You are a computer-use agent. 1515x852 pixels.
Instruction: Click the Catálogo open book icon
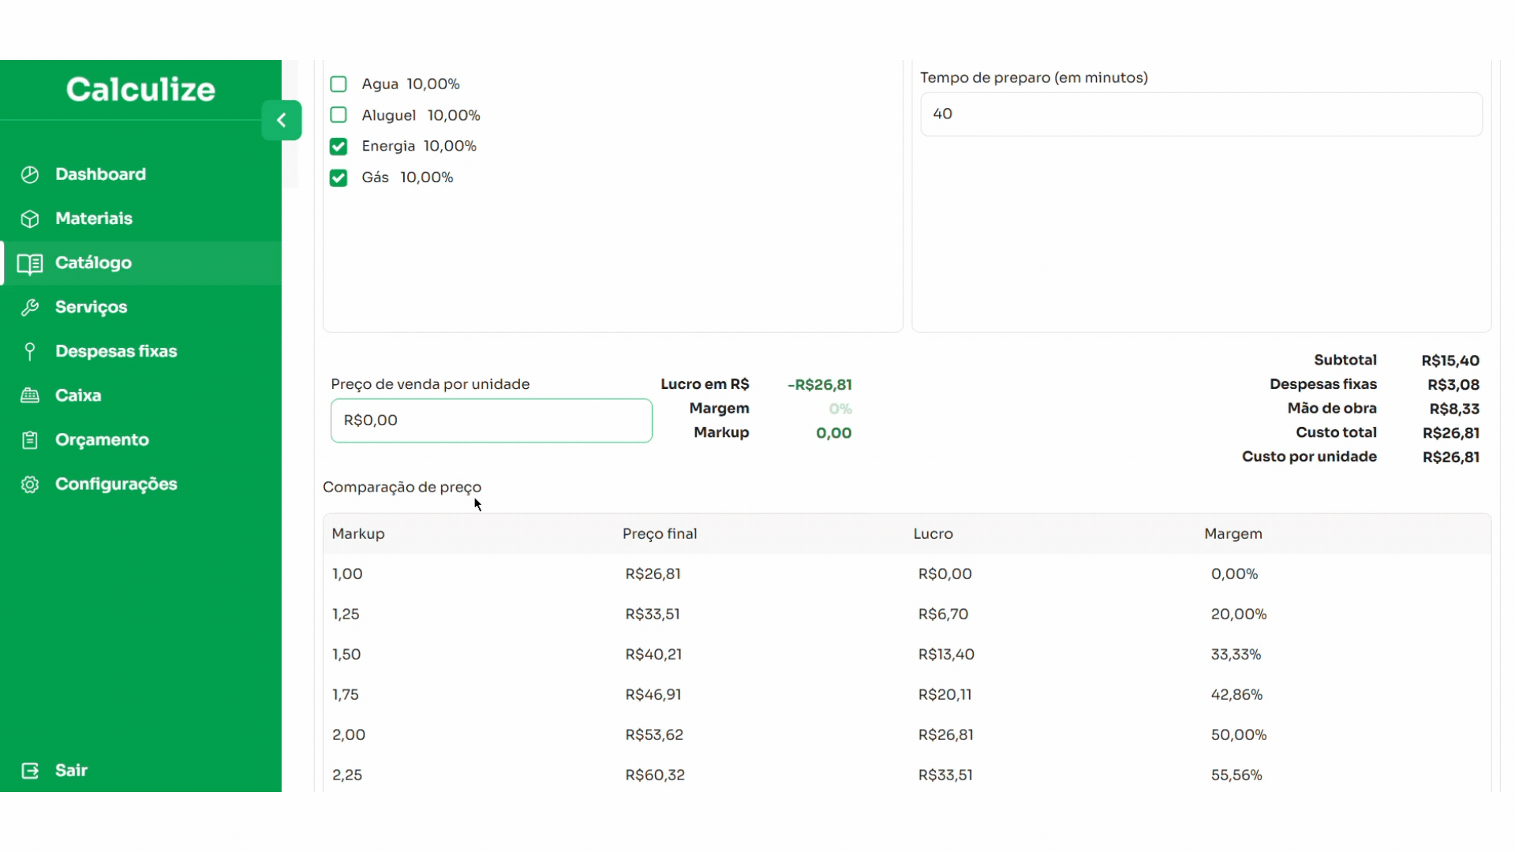pos(30,263)
